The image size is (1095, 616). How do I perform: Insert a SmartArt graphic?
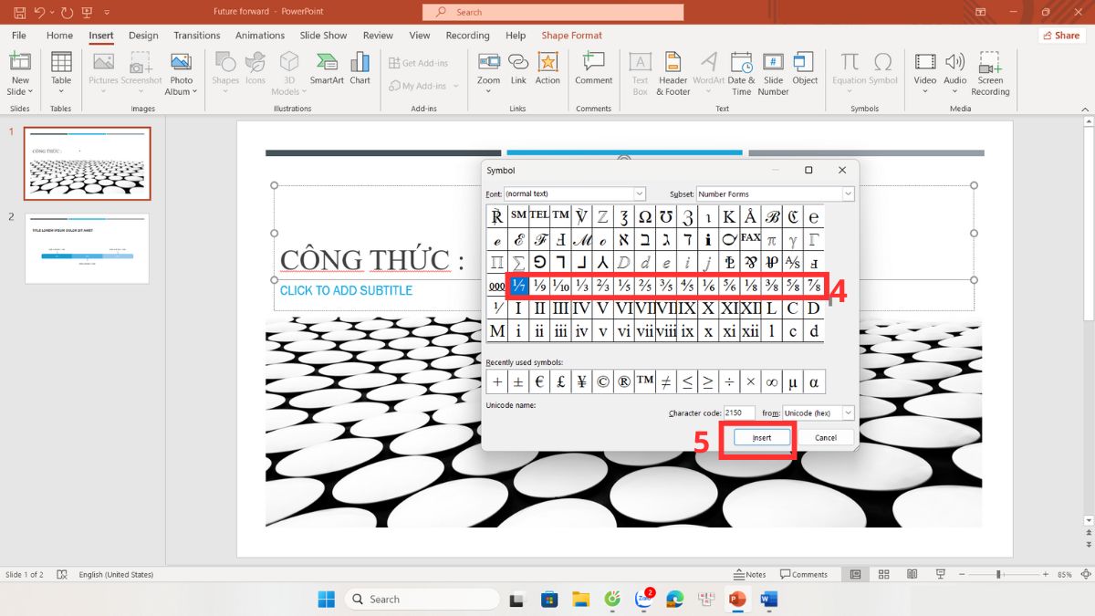click(327, 68)
